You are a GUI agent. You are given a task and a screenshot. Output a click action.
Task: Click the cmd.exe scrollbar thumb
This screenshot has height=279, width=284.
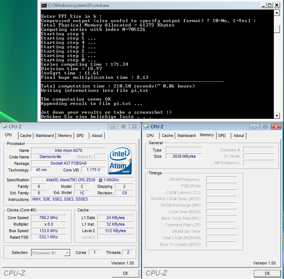277,29
